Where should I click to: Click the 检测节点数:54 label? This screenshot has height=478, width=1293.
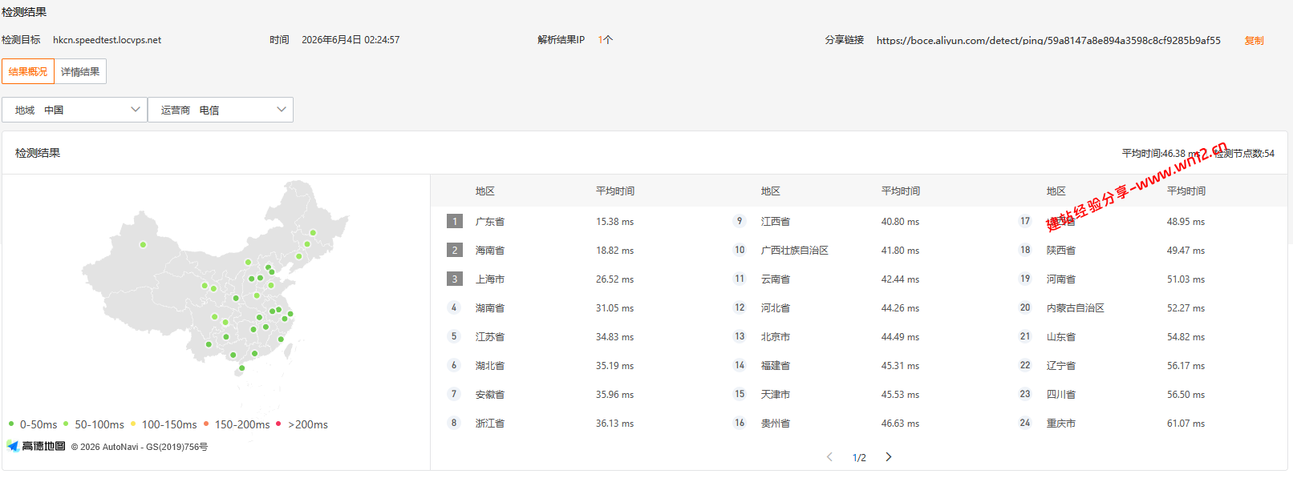click(x=1244, y=154)
